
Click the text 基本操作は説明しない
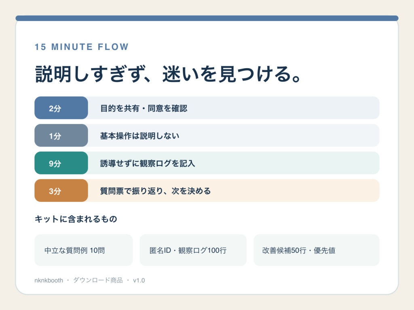(x=139, y=136)
